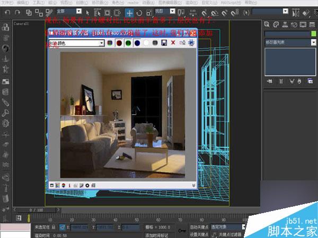318x238 pixels.
Task: Open the Motion panel tab
Action: pyautogui.click(x=294, y=25)
